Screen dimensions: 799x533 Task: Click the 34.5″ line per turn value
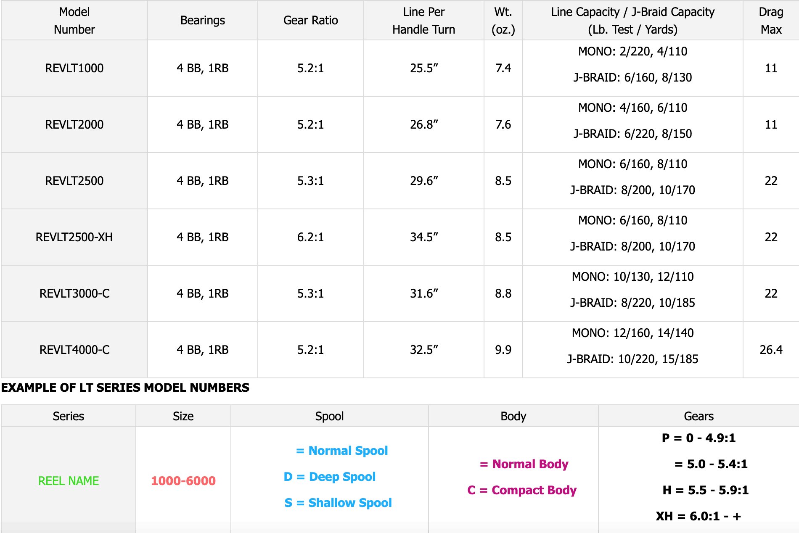pyautogui.click(x=424, y=237)
